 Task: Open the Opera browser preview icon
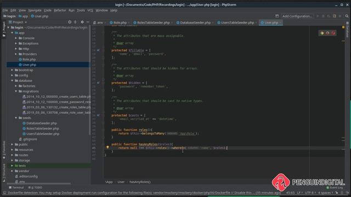pyautogui.click(x=333, y=33)
